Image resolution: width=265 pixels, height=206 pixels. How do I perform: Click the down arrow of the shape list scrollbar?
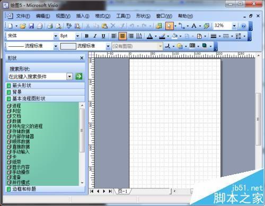click(x=82, y=183)
